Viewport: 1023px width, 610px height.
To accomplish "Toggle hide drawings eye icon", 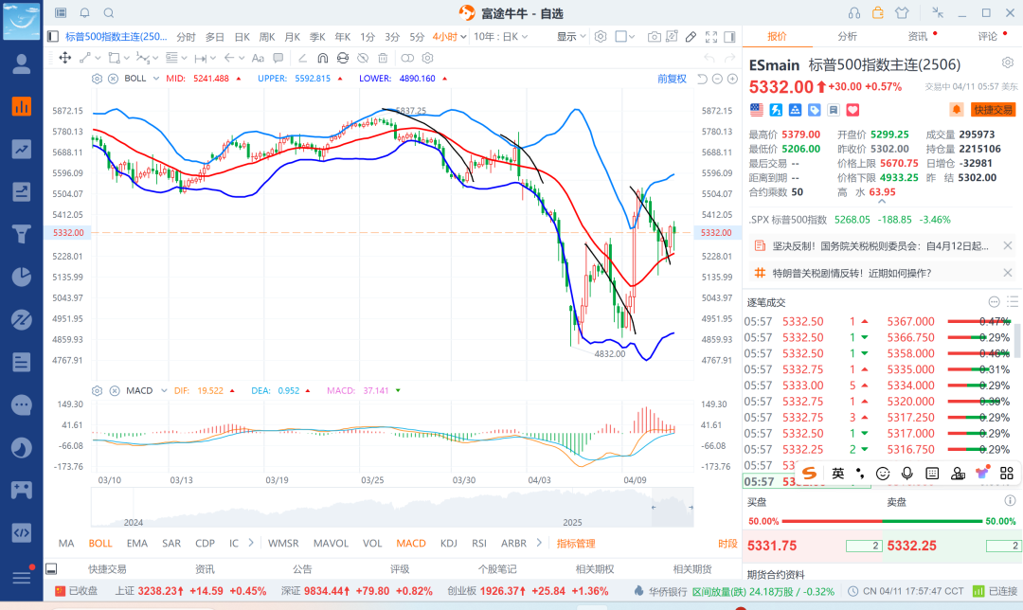I will [363, 58].
